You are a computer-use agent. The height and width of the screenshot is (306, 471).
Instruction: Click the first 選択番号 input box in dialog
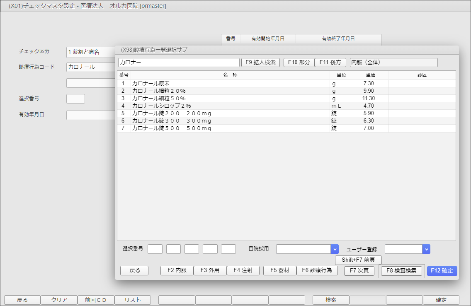[x=155, y=249]
